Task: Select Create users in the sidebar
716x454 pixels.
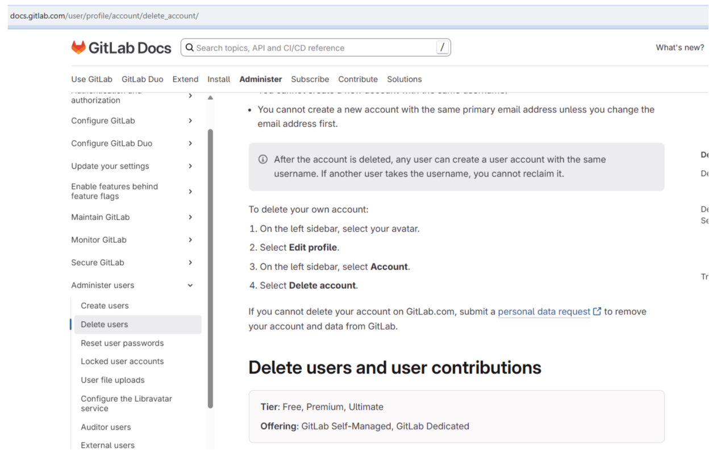Action: click(x=105, y=306)
